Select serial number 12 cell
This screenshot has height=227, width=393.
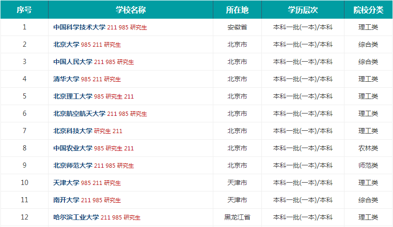(24, 218)
